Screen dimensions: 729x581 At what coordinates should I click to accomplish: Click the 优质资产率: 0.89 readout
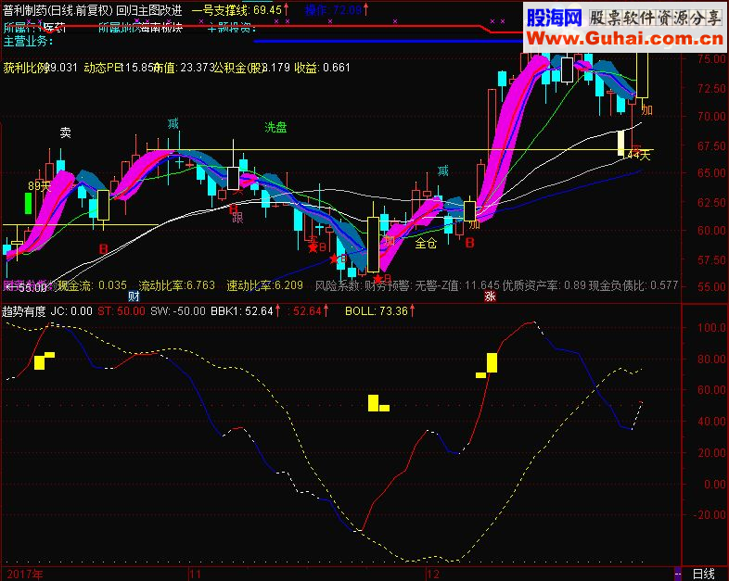click(x=544, y=285)
